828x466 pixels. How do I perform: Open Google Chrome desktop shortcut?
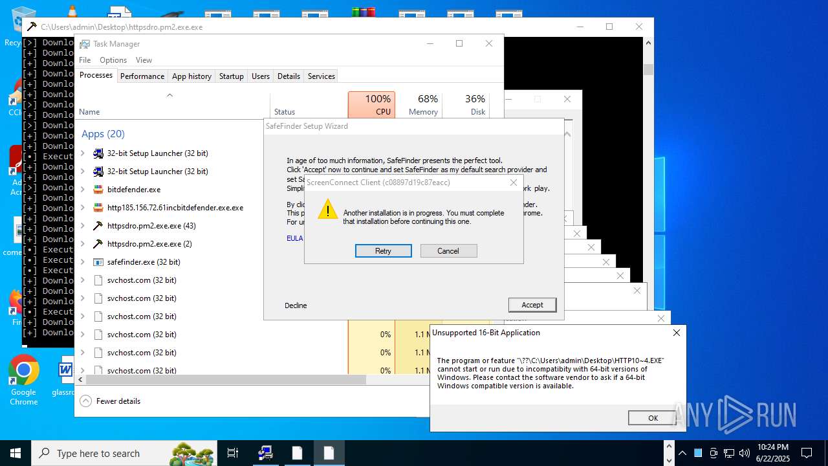(x=24, y=381)
